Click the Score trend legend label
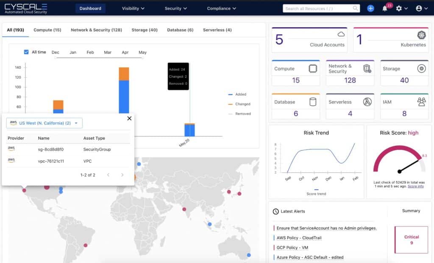The width and height of the screenshot is (434, 263). (316, 194)
